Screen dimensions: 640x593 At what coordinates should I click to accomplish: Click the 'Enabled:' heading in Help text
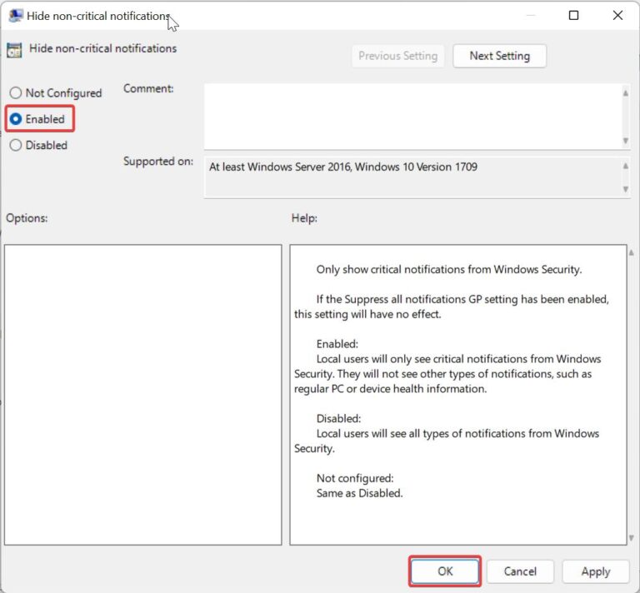[337, 344]
